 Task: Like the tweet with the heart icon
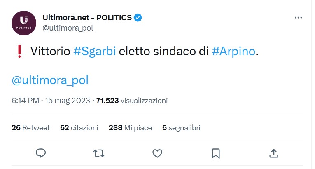click(157, 153)
